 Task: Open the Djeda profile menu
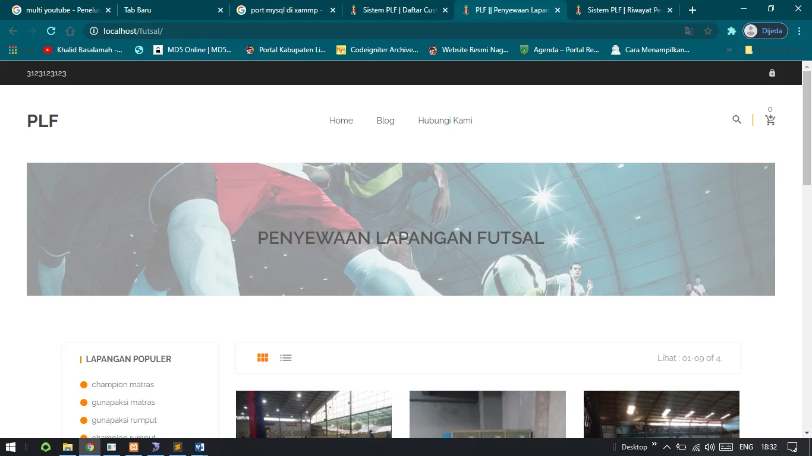coord(766,31)
